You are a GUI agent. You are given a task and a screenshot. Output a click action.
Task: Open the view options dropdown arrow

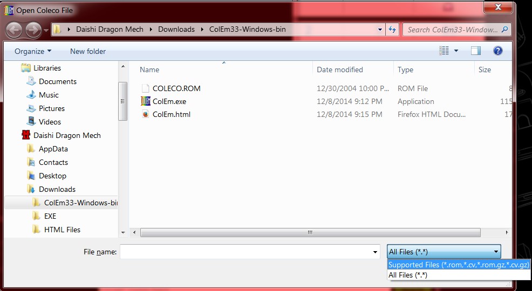click(x=456, y=51)
